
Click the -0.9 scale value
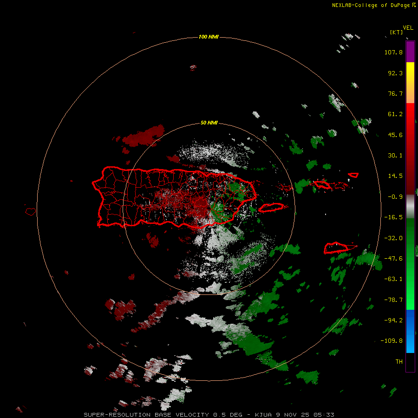[395, 197]
